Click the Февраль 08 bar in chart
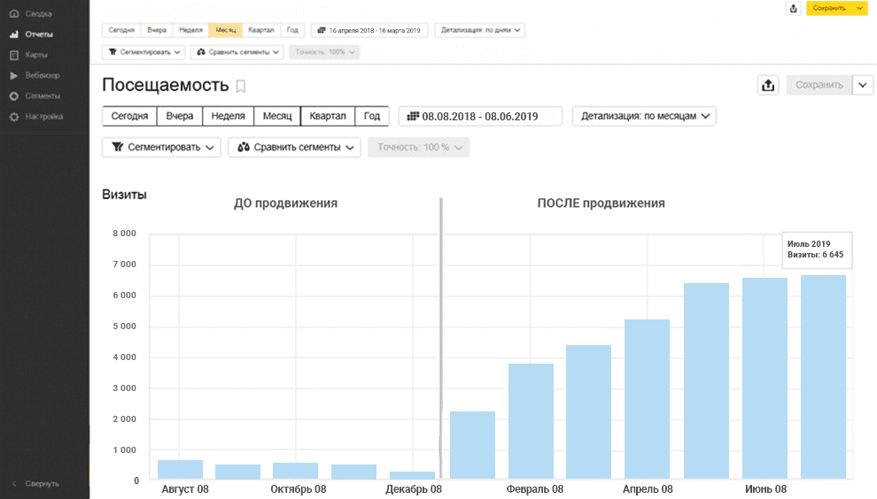877x499 pixels. [531, 421]
